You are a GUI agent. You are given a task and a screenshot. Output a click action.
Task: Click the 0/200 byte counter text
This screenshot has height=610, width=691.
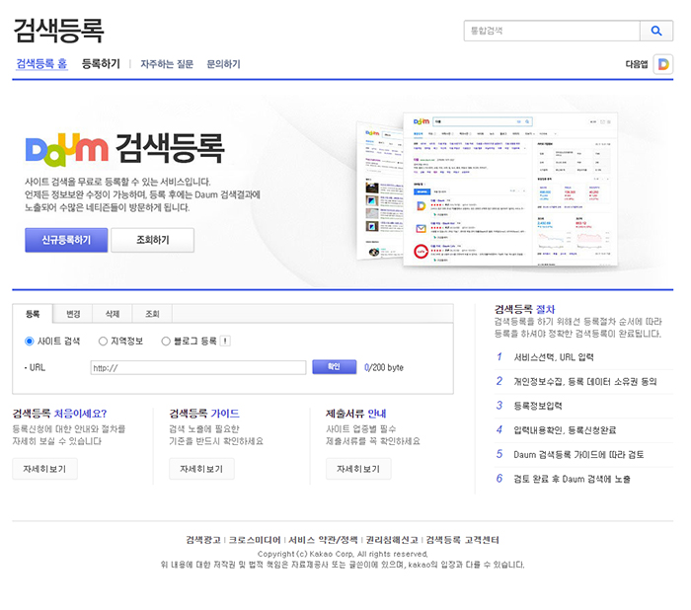(x=384, y=367)
